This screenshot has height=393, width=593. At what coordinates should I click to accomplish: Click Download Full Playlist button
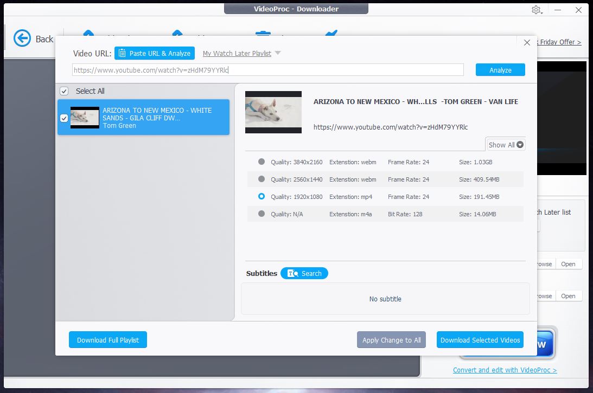click(x=108, y=340)
